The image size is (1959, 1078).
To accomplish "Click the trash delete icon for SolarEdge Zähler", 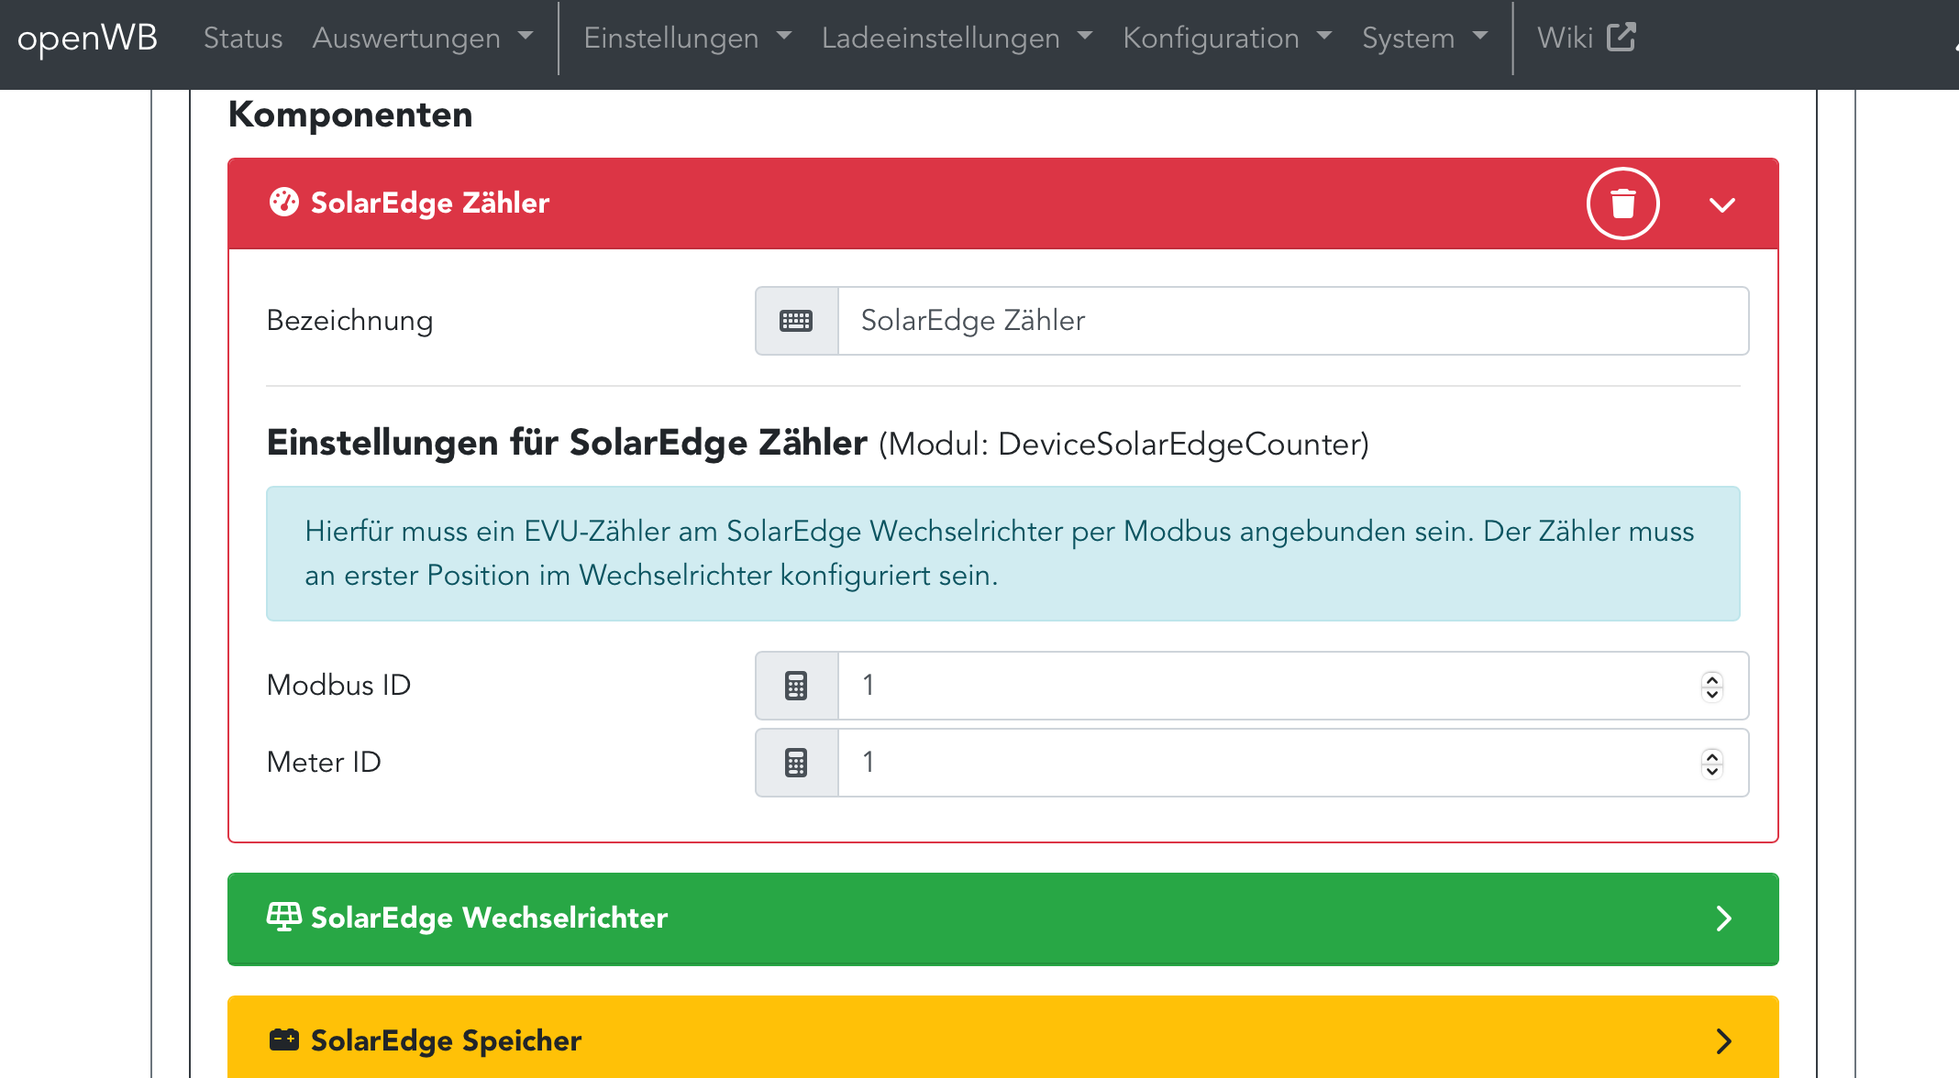I will click(x=1622, y=203).
